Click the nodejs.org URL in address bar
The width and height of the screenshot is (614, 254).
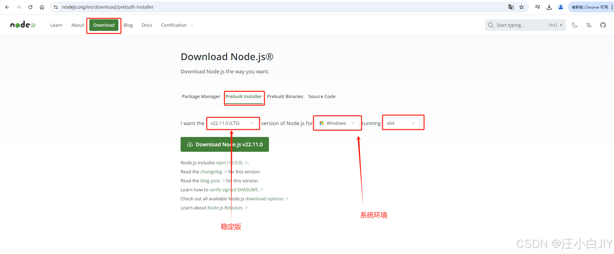pyautogui.click(x=108, y=7)
